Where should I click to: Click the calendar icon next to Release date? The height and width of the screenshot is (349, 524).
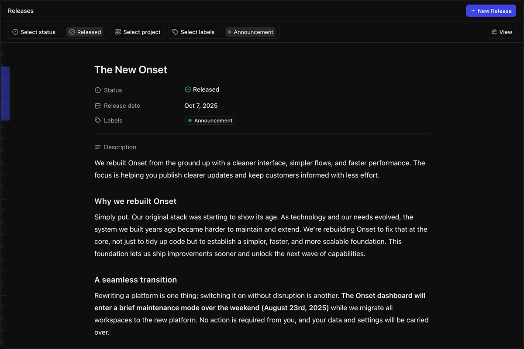(x=97, y=106)
